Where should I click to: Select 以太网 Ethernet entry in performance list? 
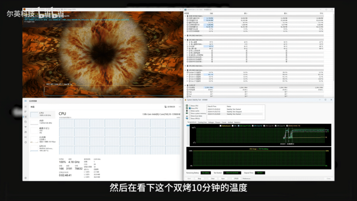pyautogui.click(x=43, y=139)
